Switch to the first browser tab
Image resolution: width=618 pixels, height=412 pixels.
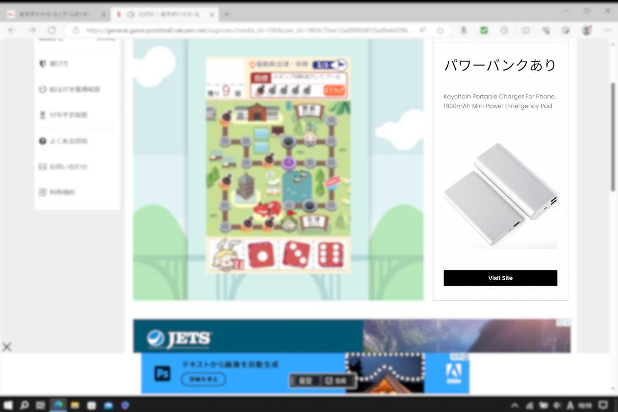click(x=55, y=15)
